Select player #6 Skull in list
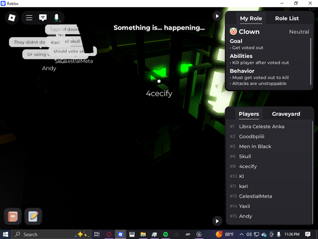Image resolution: width=318 pixels, height=239 pixels. pyautogui.click(x=269, y=157)
